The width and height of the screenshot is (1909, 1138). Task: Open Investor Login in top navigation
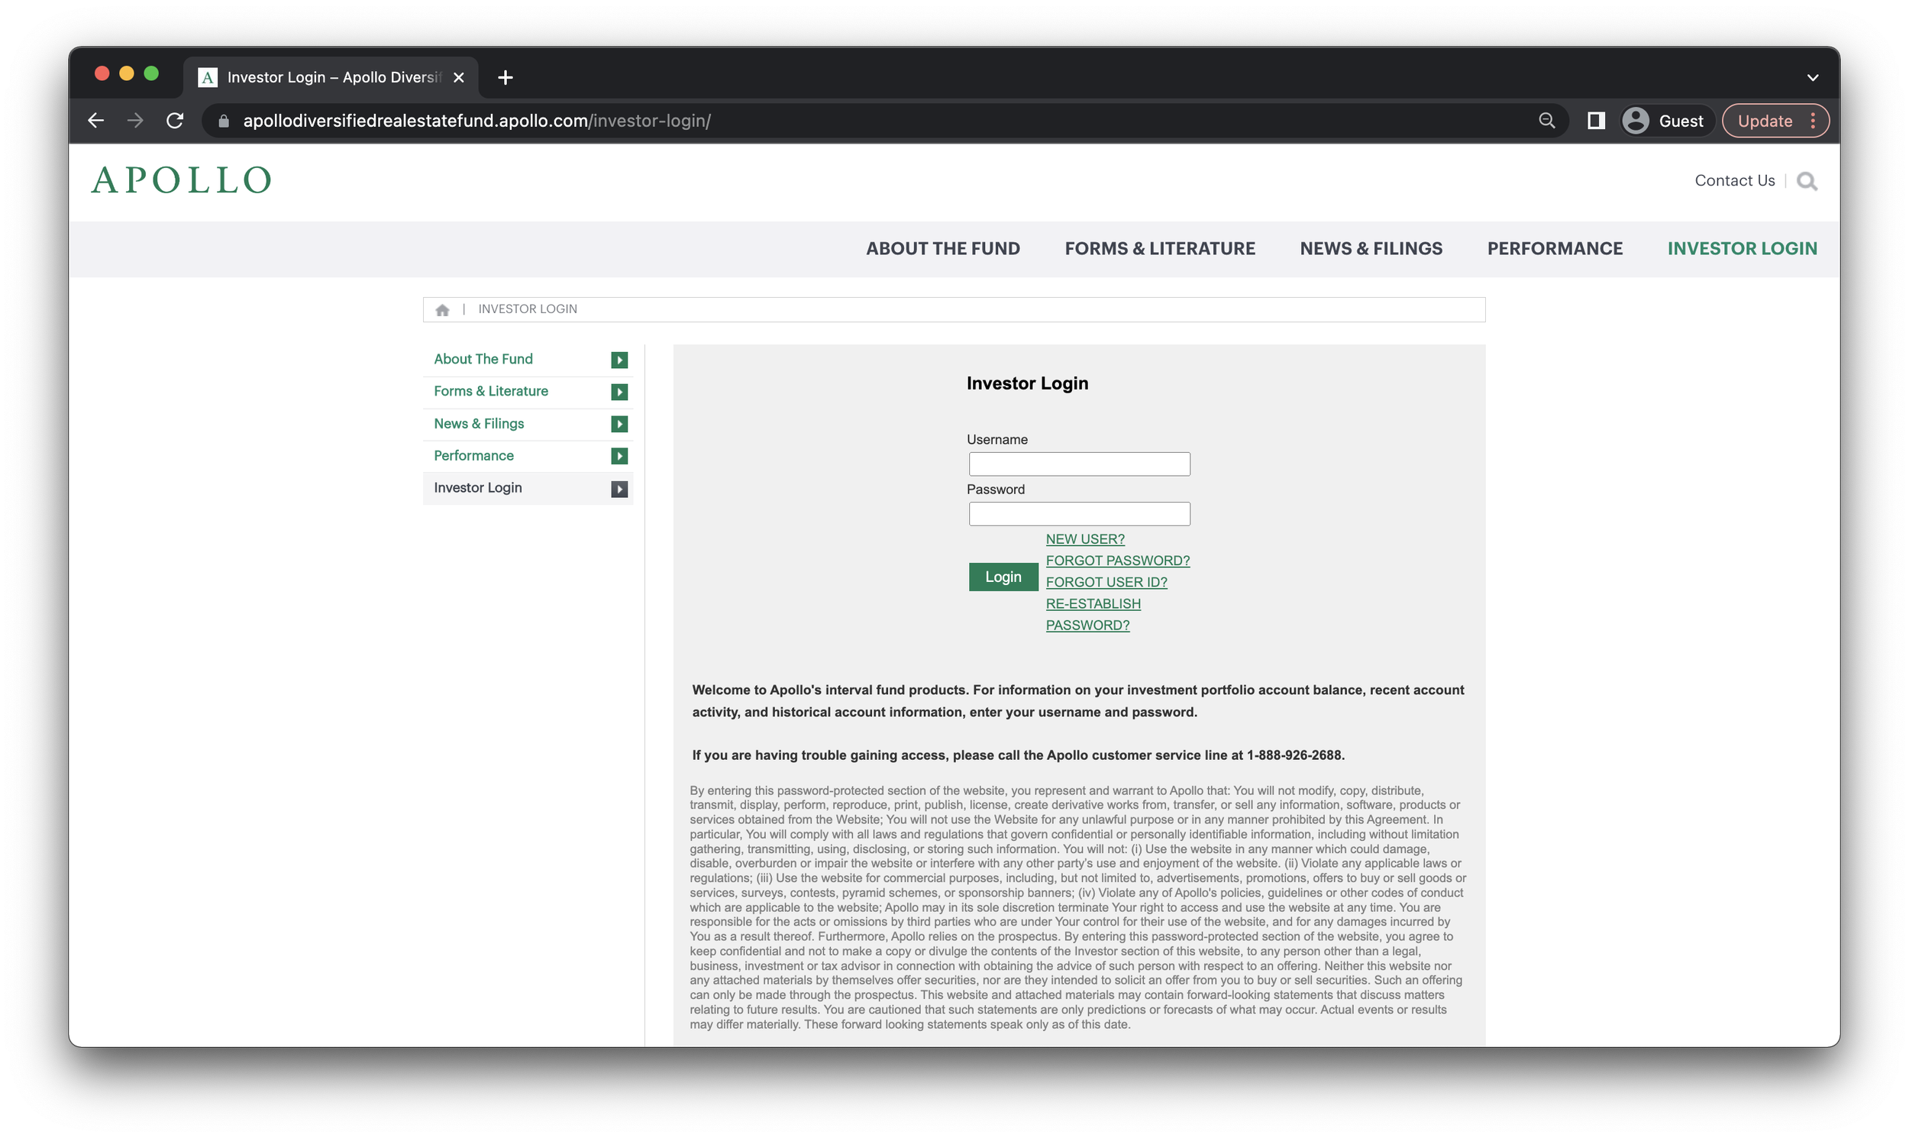coord(1742,248)
